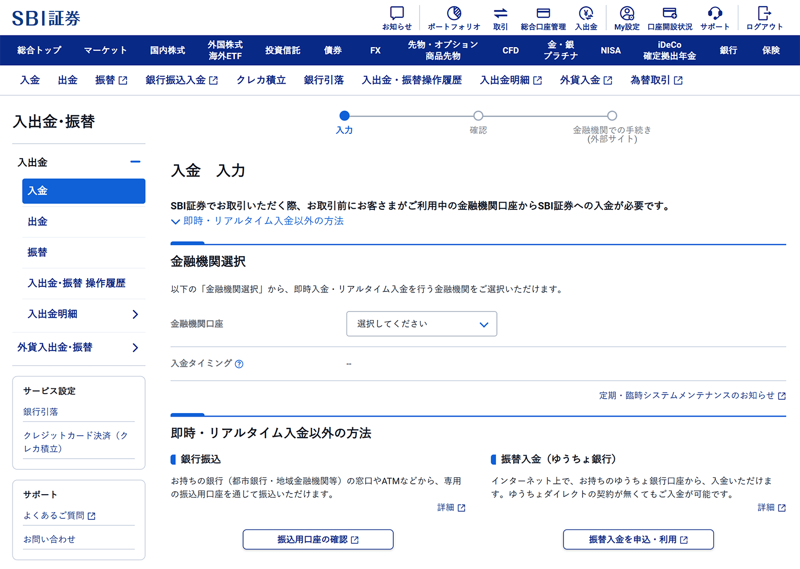Screen dimensions: 800x569
Task: Click 銀行引落 under サービス設定
Action: 41,412
